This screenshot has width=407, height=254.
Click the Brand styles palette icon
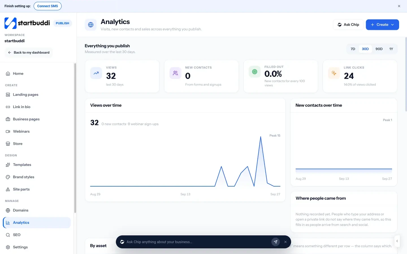(8, 177)
